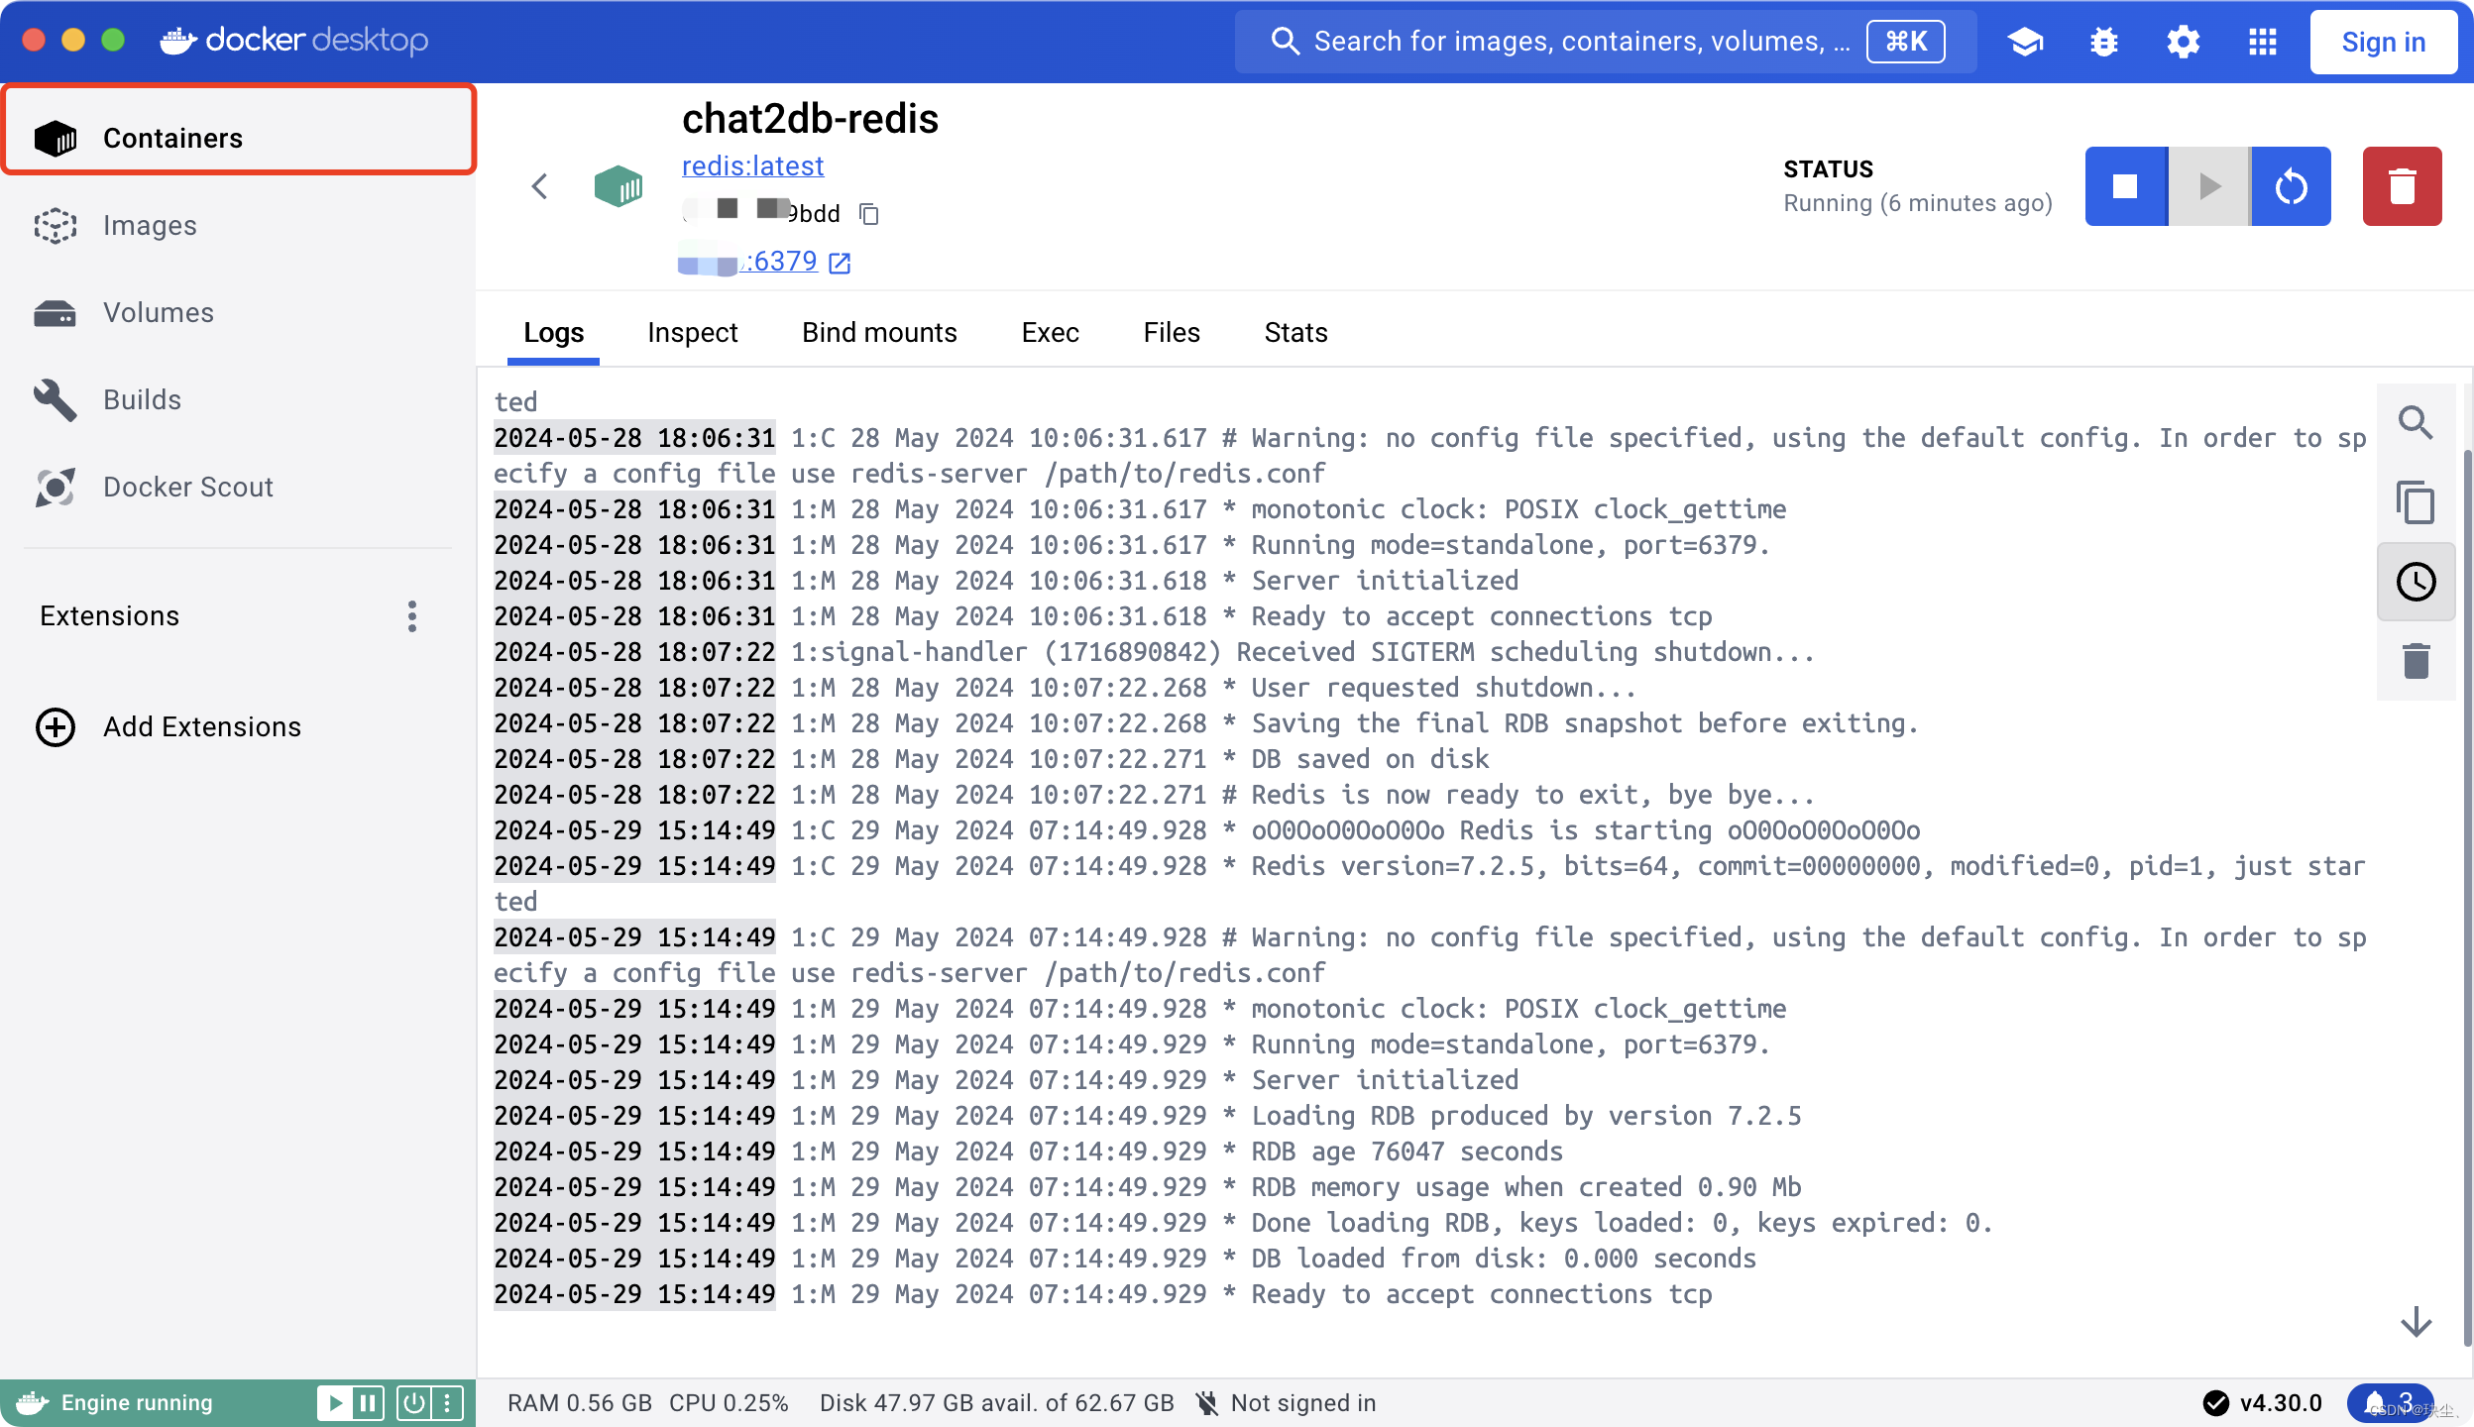2474x1427 pixels.
Task: Click the Docker Scout icon
Action: coord(56,488)
